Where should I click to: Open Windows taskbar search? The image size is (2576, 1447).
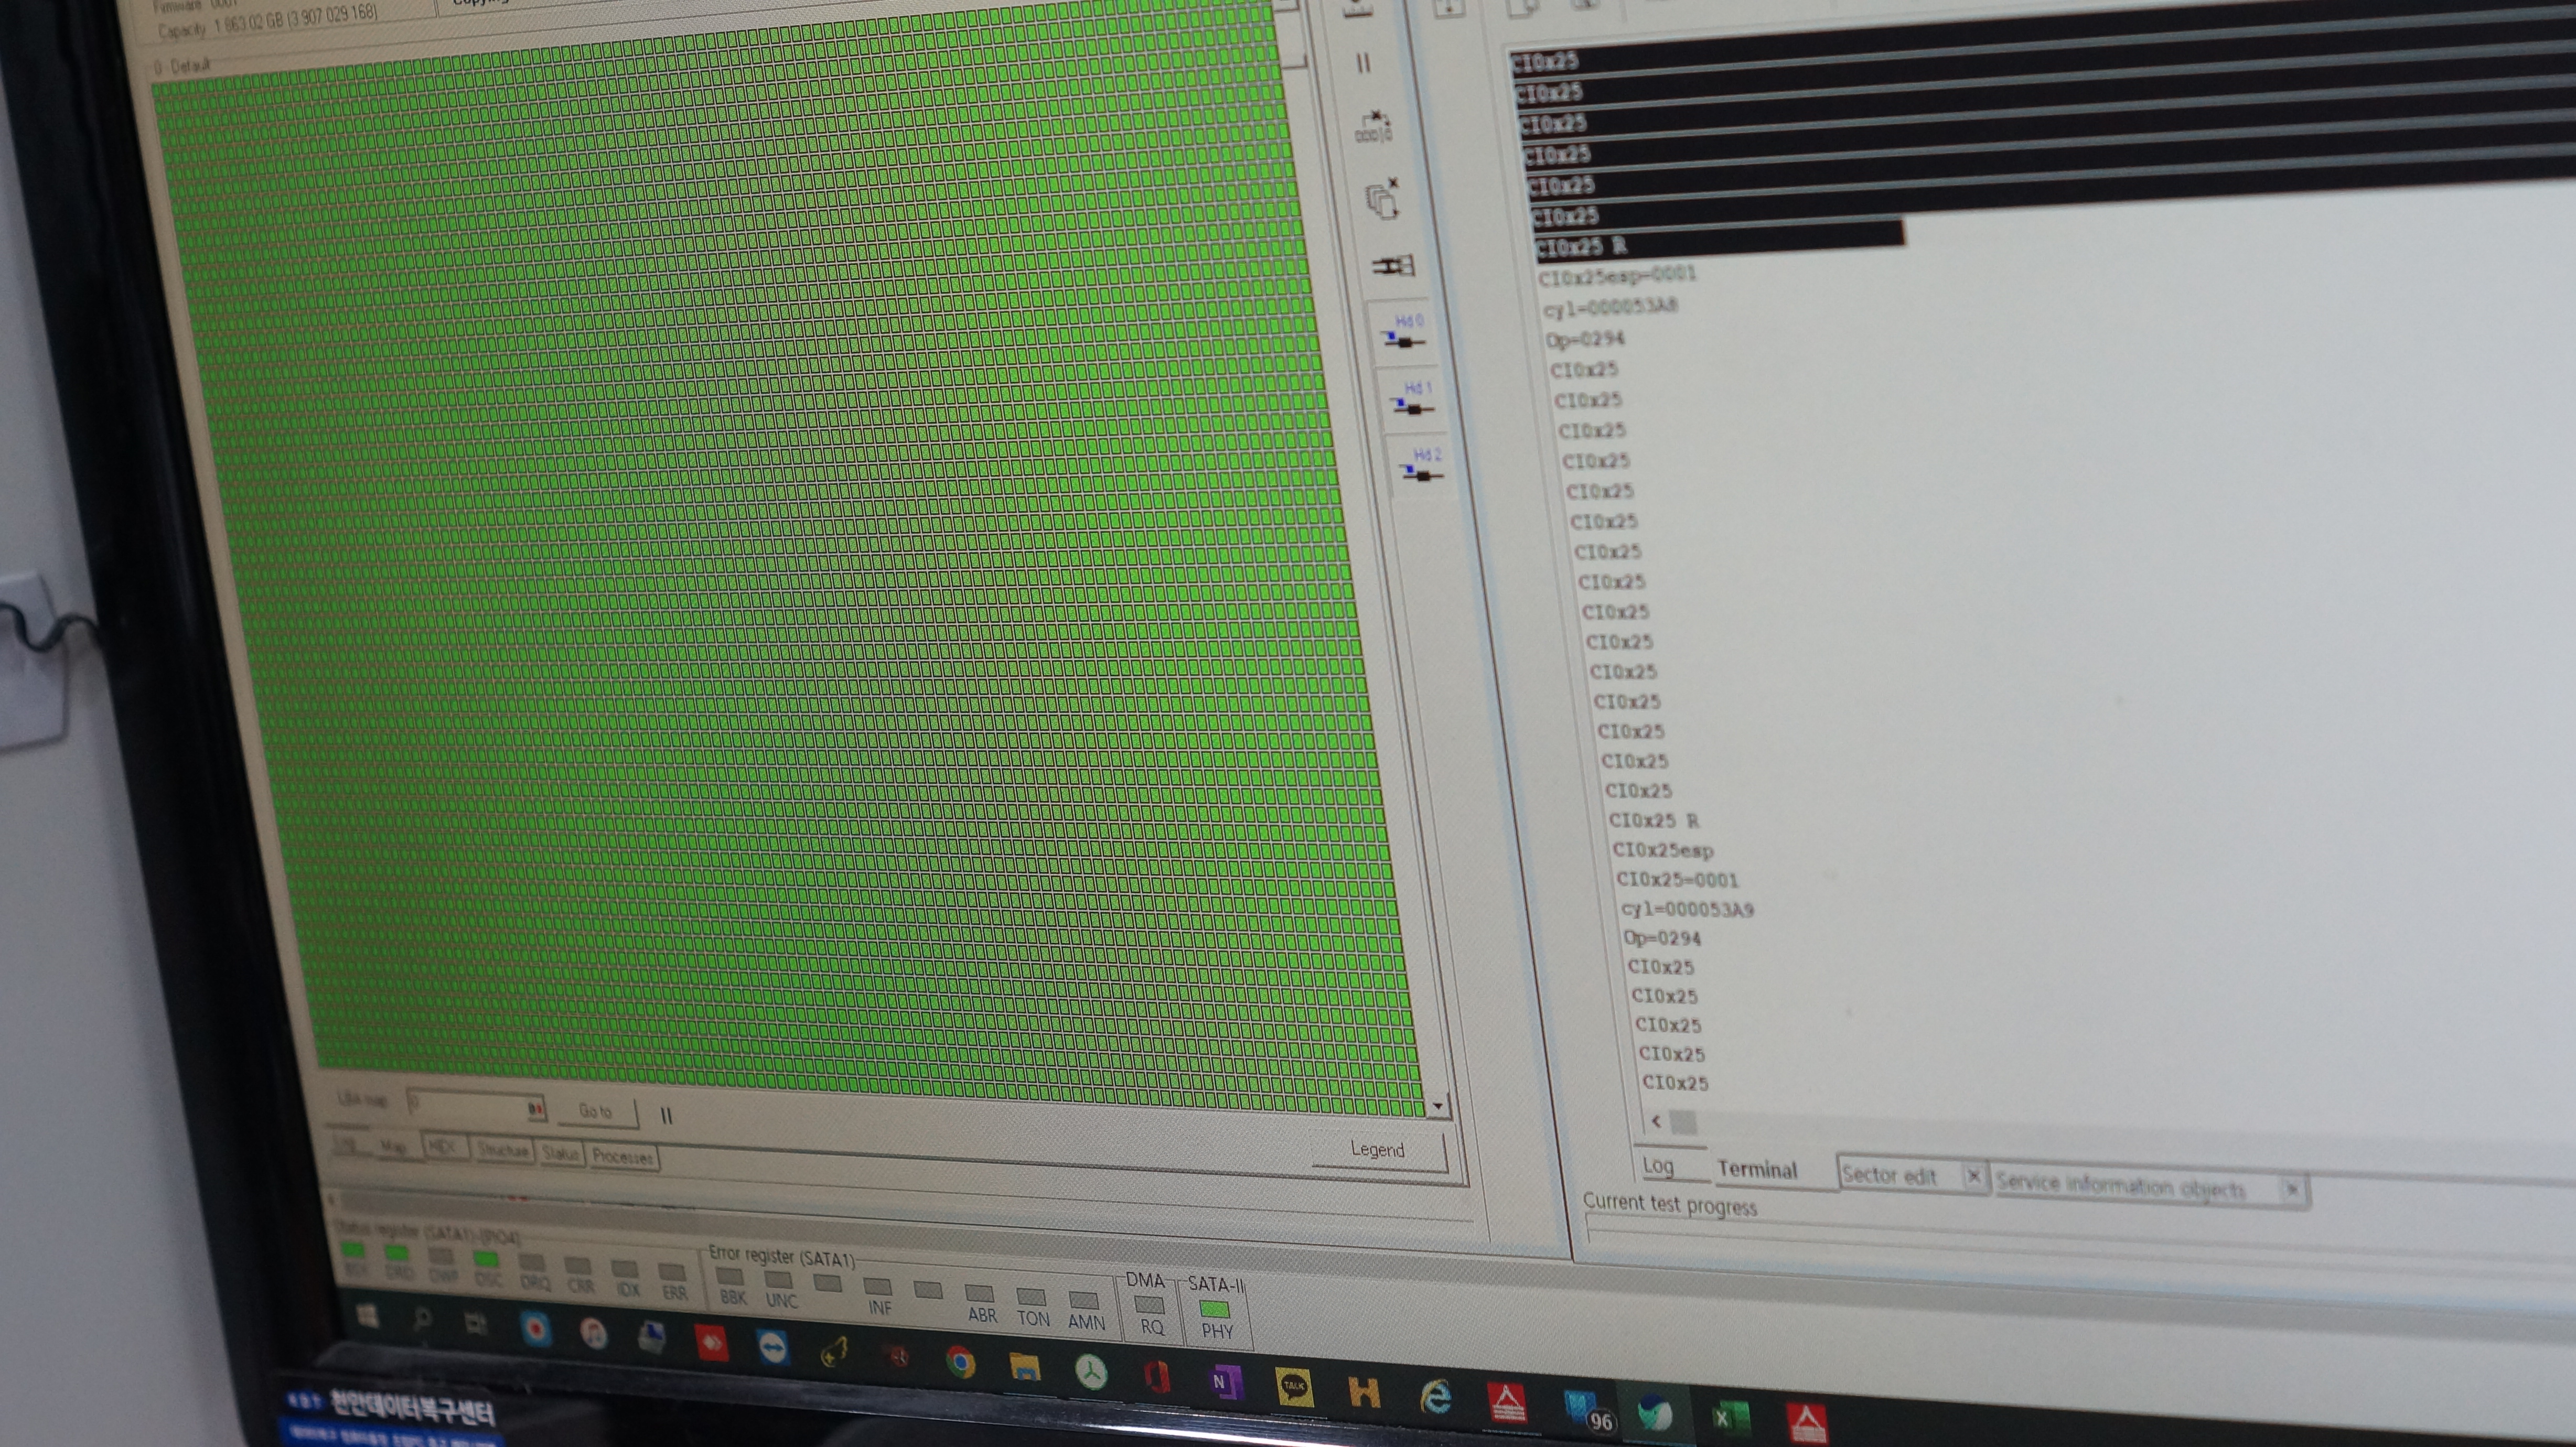(x=422, y=1320)
